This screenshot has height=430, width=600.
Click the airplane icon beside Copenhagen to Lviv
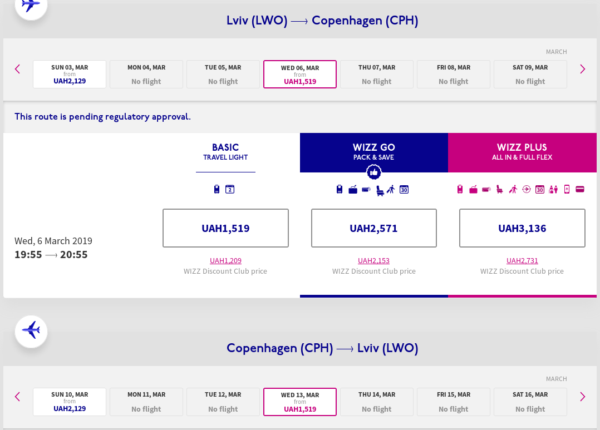tap(31, 332)
